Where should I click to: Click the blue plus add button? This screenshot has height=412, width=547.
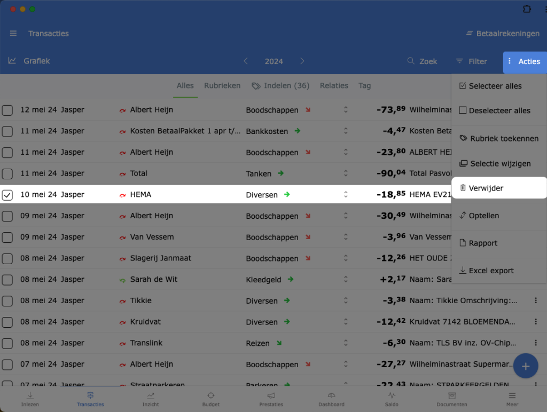click(525, 366)
